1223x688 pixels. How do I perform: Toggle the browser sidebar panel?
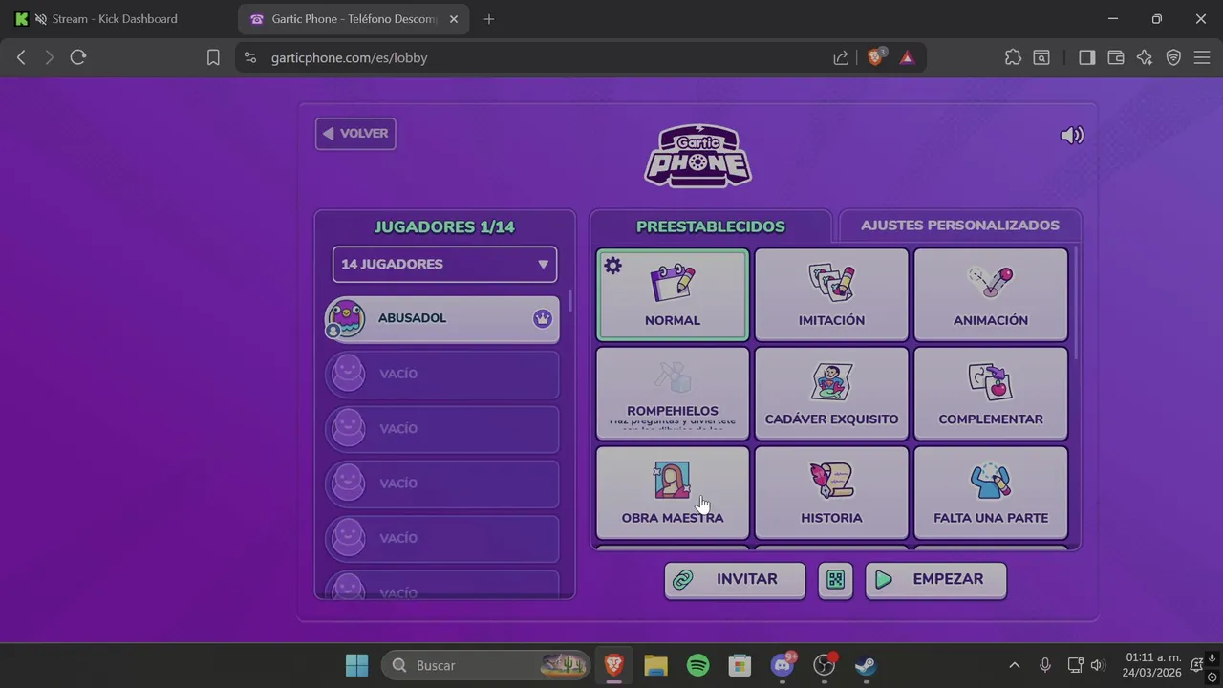coord(1086,57)
